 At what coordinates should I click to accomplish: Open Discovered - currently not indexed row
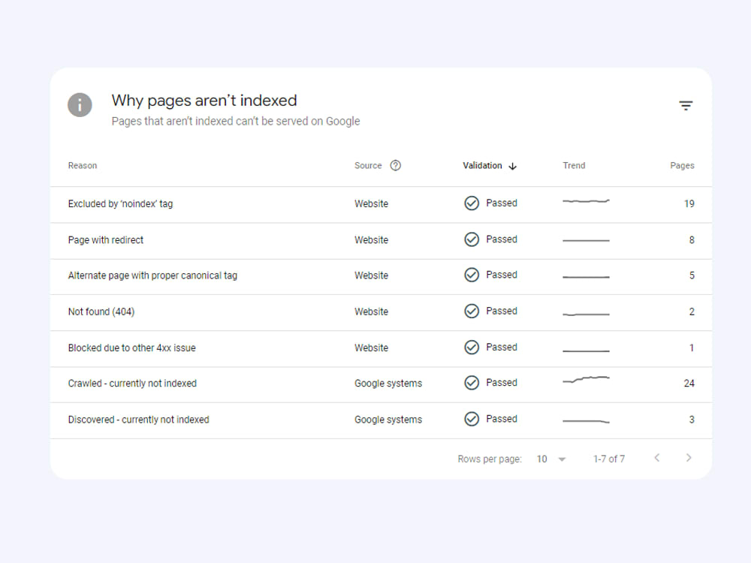[x=381, y=420]
